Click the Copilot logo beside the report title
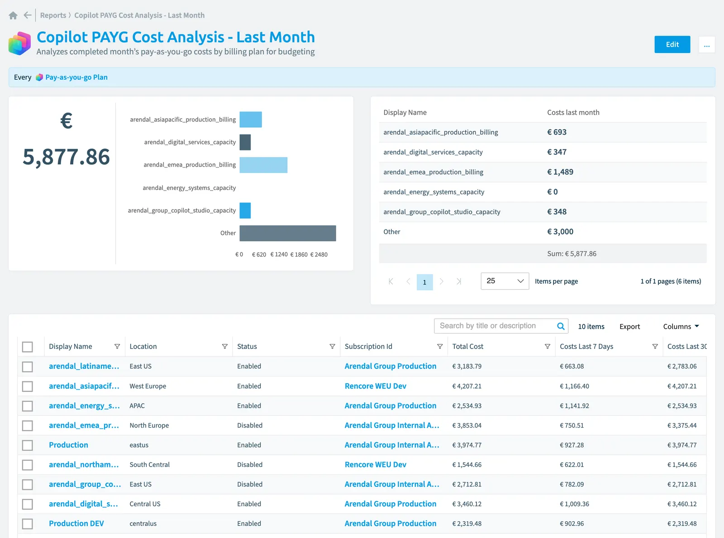Image resolution: width=724 pixels, height=538 pixels. (19, 43)
